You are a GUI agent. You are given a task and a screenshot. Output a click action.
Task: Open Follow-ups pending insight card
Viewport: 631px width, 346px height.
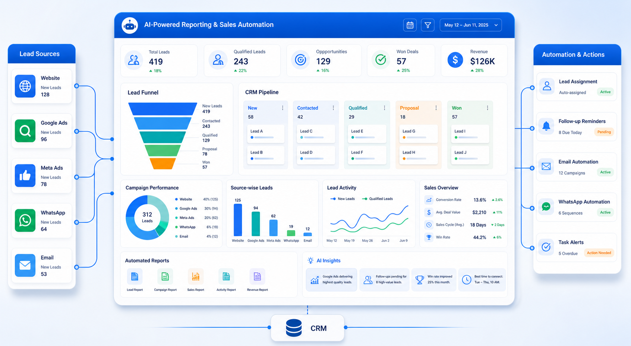click(384, 280)
